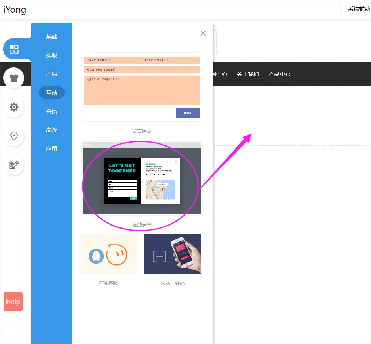Close the component panel with X
371x344 pixels.
pos(203,33)
